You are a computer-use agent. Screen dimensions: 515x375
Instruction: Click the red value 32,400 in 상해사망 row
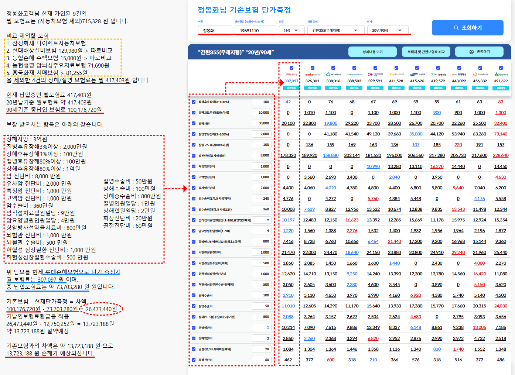click(x=501, y=123)
